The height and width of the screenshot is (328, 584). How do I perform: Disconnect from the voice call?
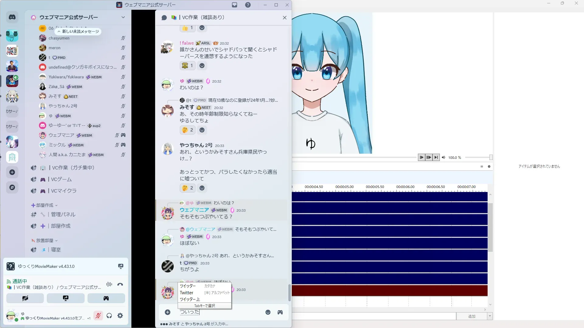click(x=120, y=285)
